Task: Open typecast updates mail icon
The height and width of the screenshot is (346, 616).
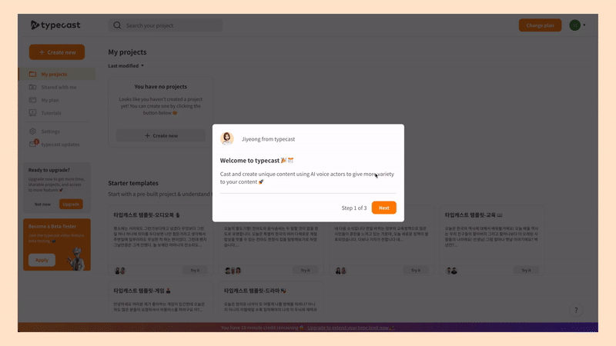Action: 33,144
